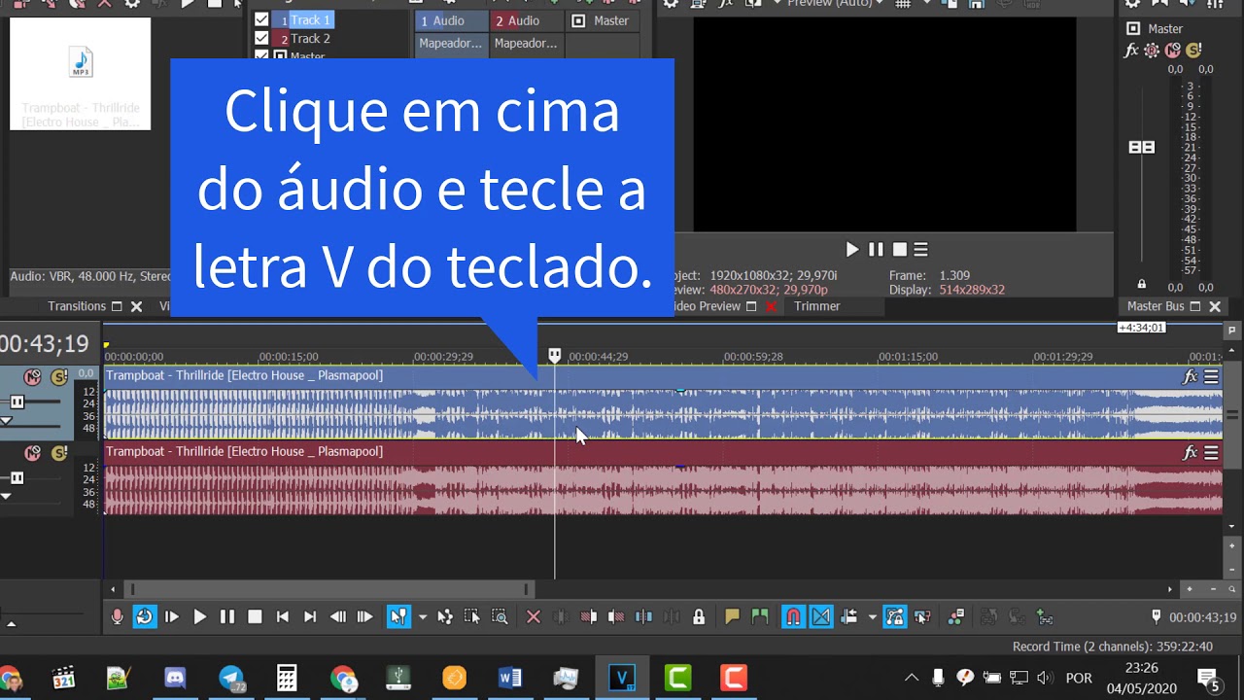1244x700 pixels.
Task: Toggle the Enable Snapping magnet
Action: pyautogui.click(x=793, y=616)
